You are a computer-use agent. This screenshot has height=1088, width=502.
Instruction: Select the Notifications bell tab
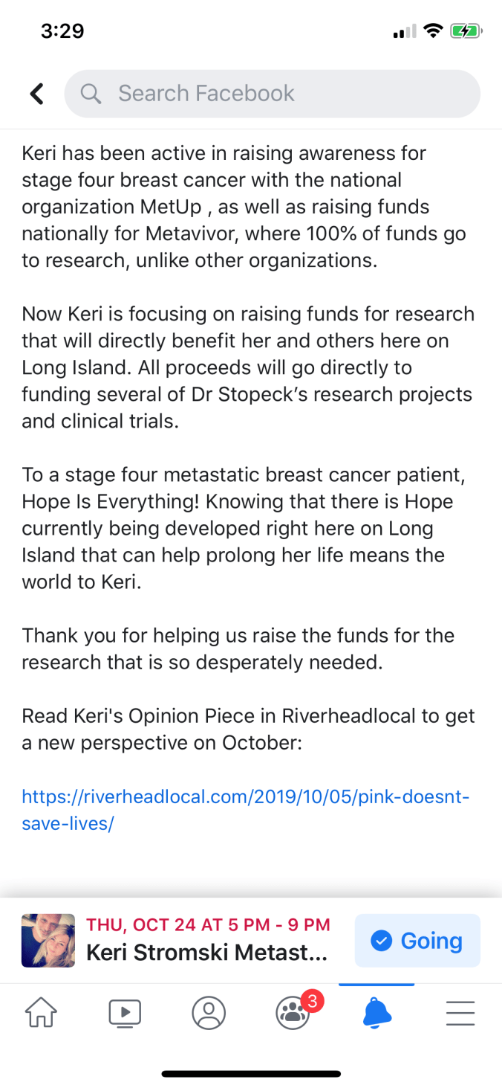coord(376,1012)
